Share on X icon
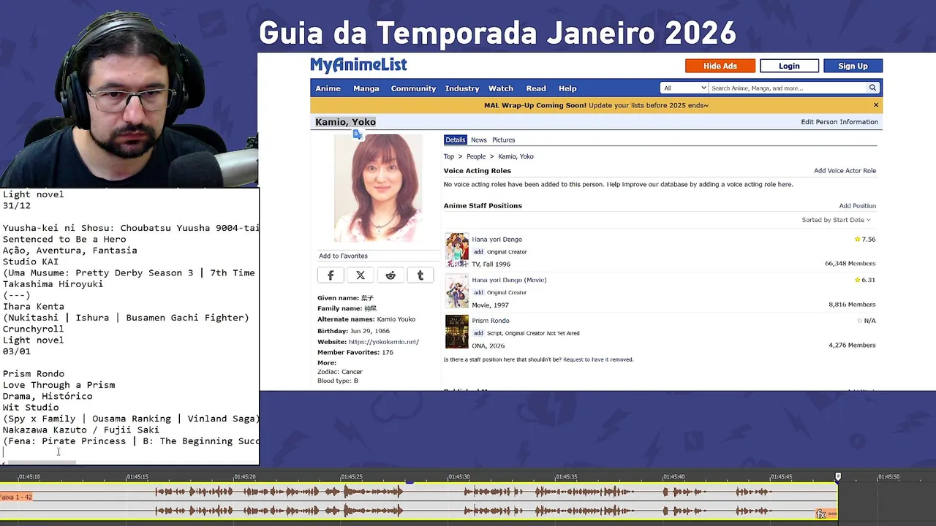Screen dimensions: 936x526 coord(361,275)
